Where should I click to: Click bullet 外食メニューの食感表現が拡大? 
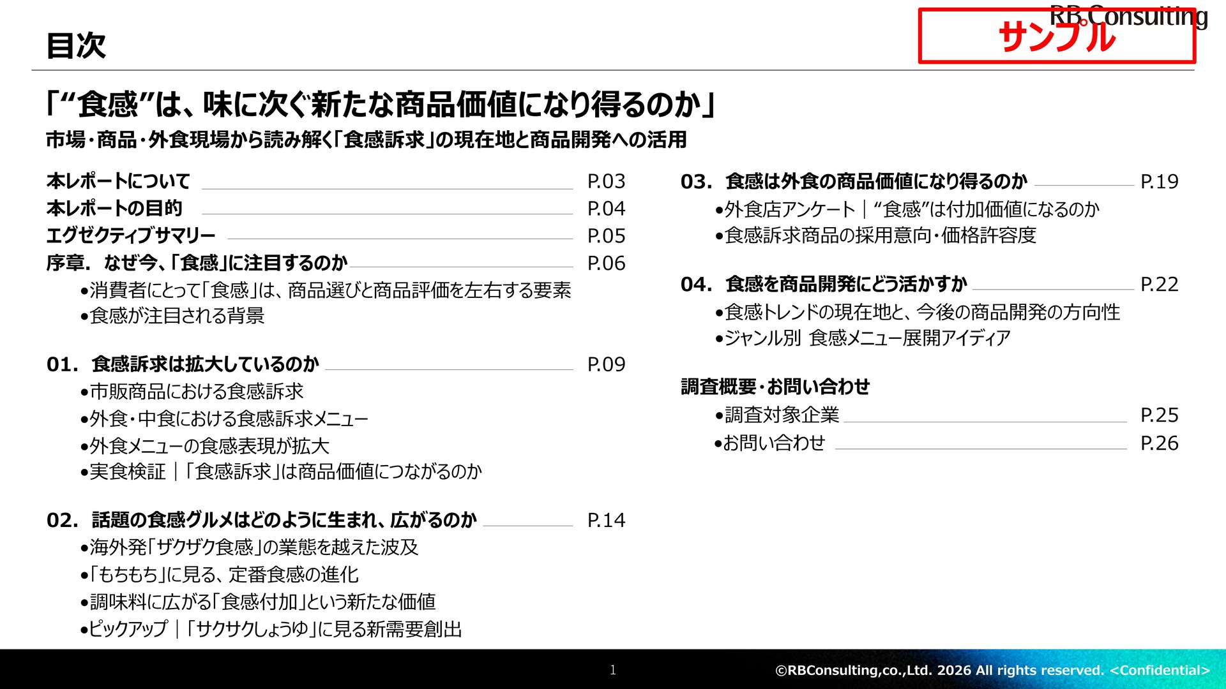point(204,446)
